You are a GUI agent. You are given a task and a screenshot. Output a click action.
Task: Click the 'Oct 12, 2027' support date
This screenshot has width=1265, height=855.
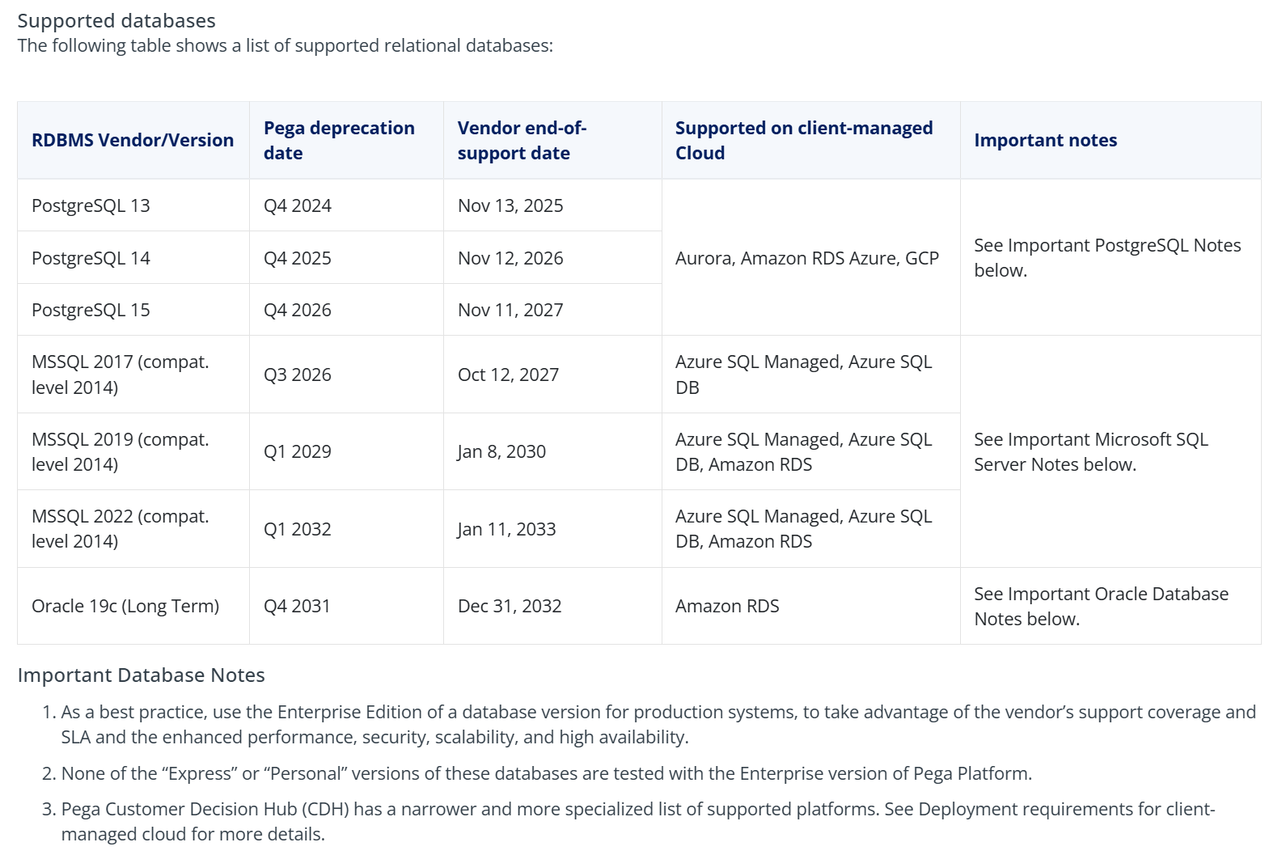508,375
